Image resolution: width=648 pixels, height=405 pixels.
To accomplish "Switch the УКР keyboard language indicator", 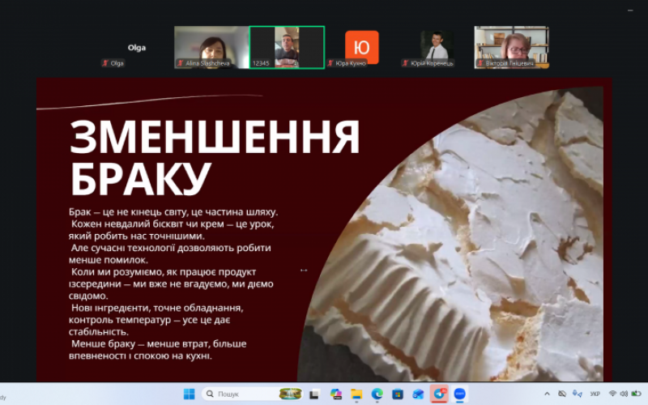I will 595,394.
